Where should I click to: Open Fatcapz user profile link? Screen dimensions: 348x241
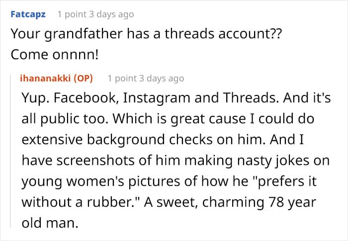coord(28,14)
